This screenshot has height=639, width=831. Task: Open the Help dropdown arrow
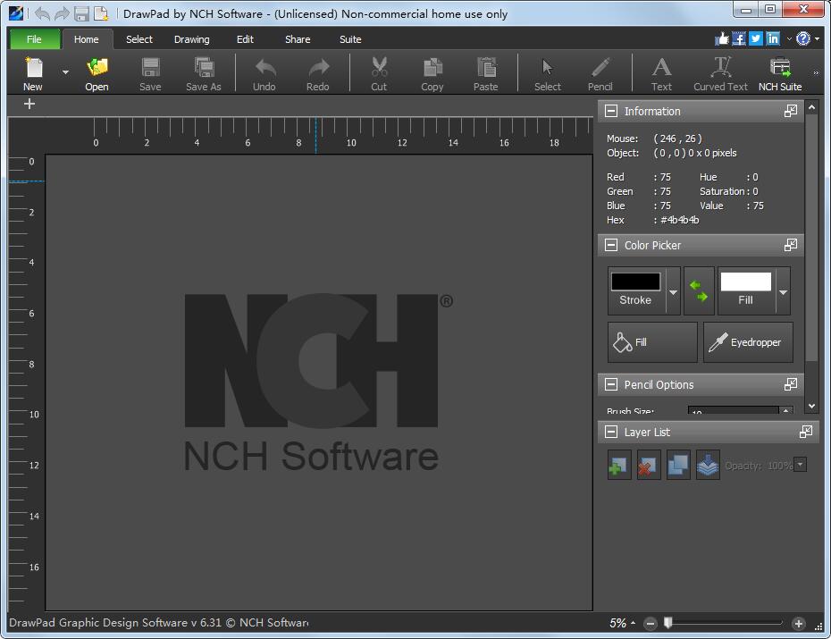[818, 38]
